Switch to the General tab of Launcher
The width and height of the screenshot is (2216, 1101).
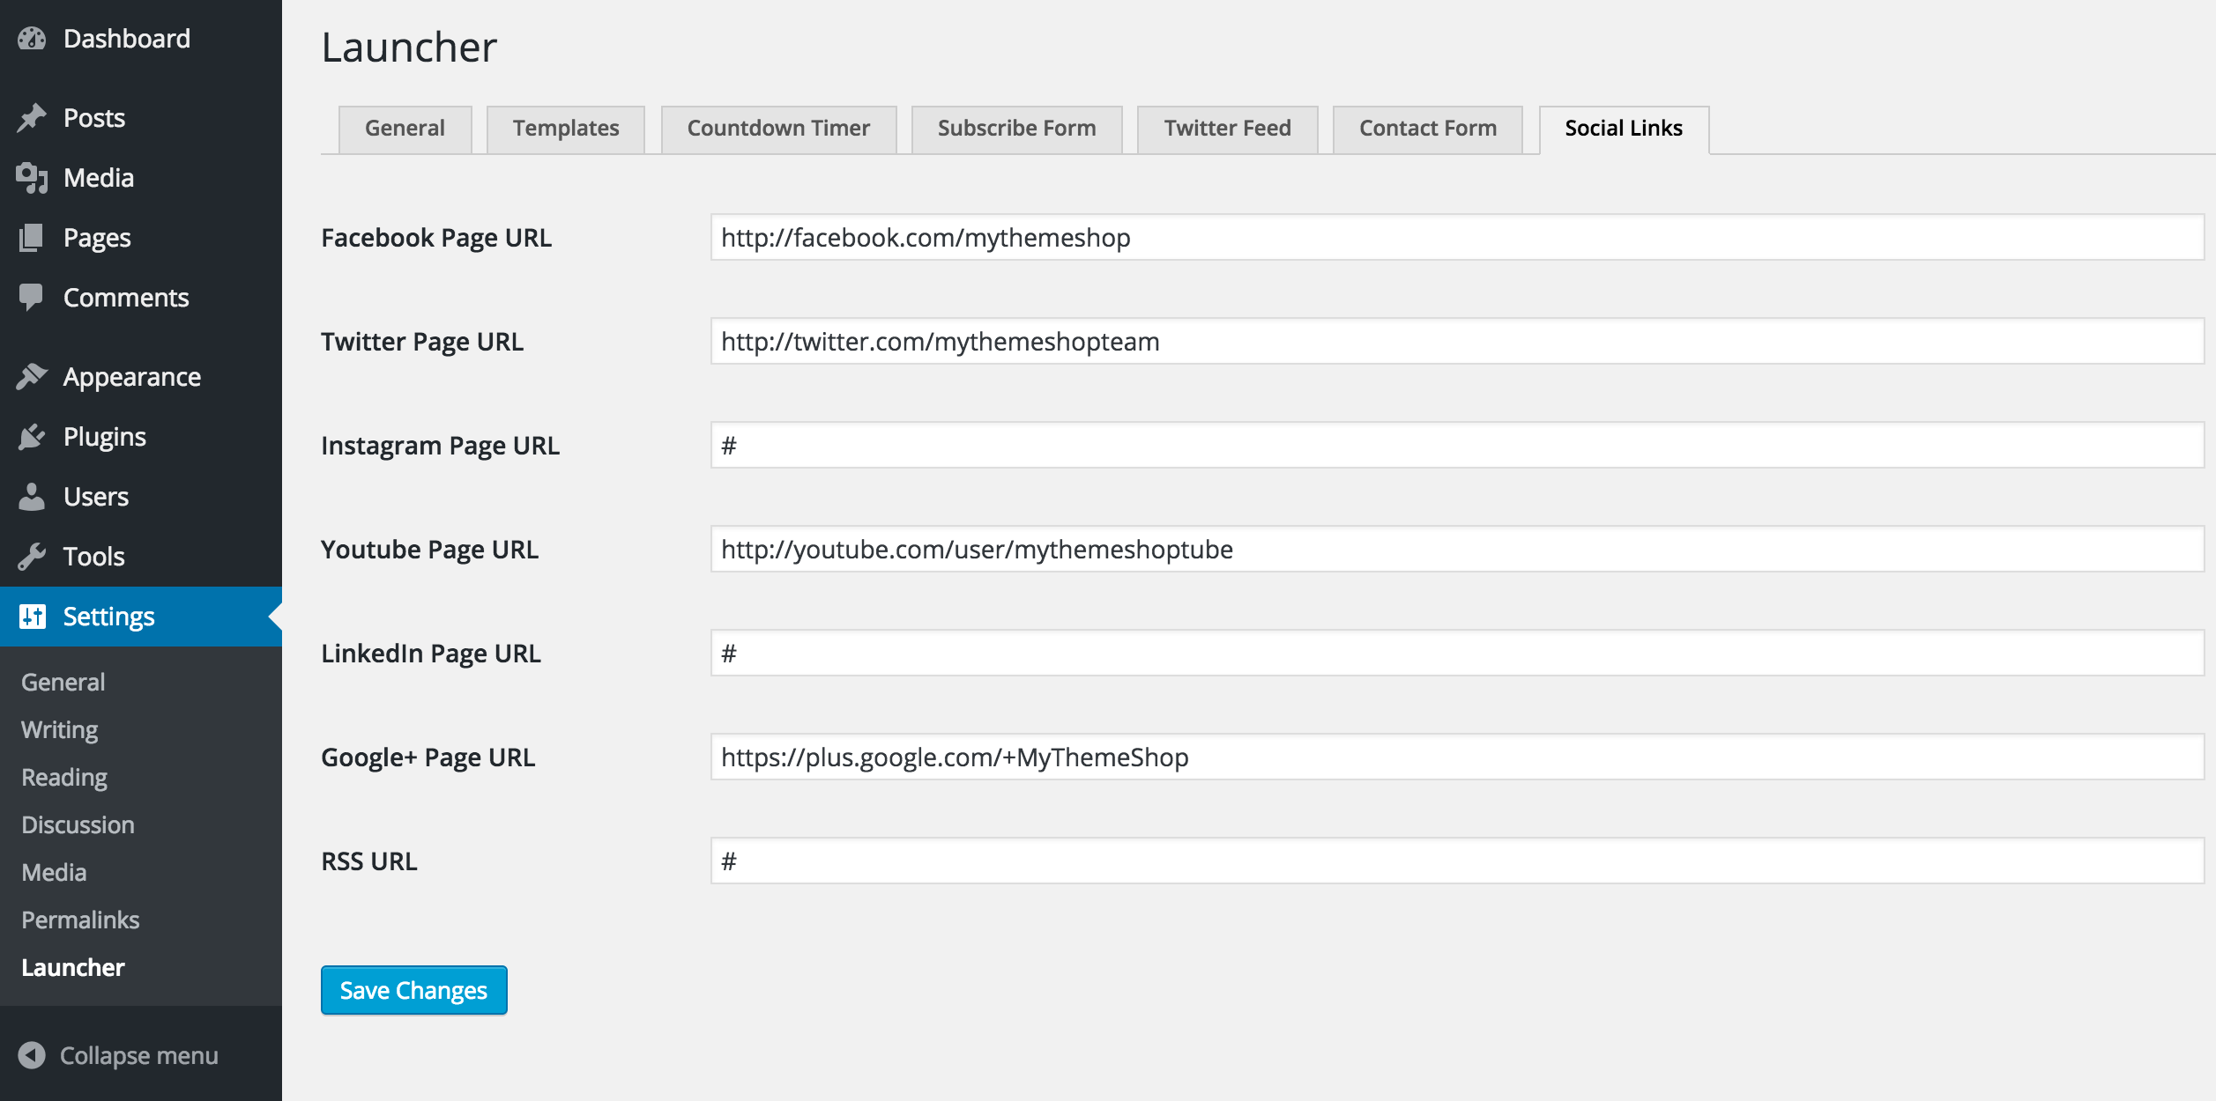click(405, 129)
